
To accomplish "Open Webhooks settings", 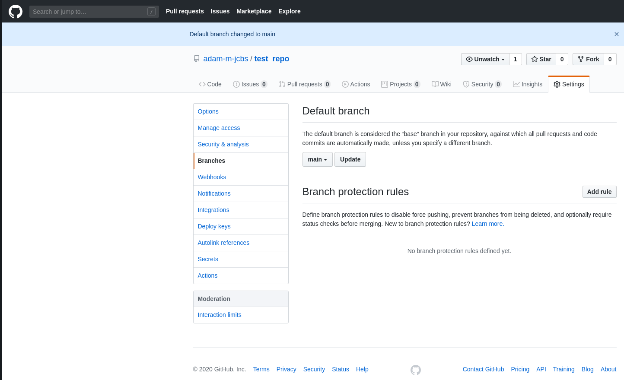I will [241, 177].
